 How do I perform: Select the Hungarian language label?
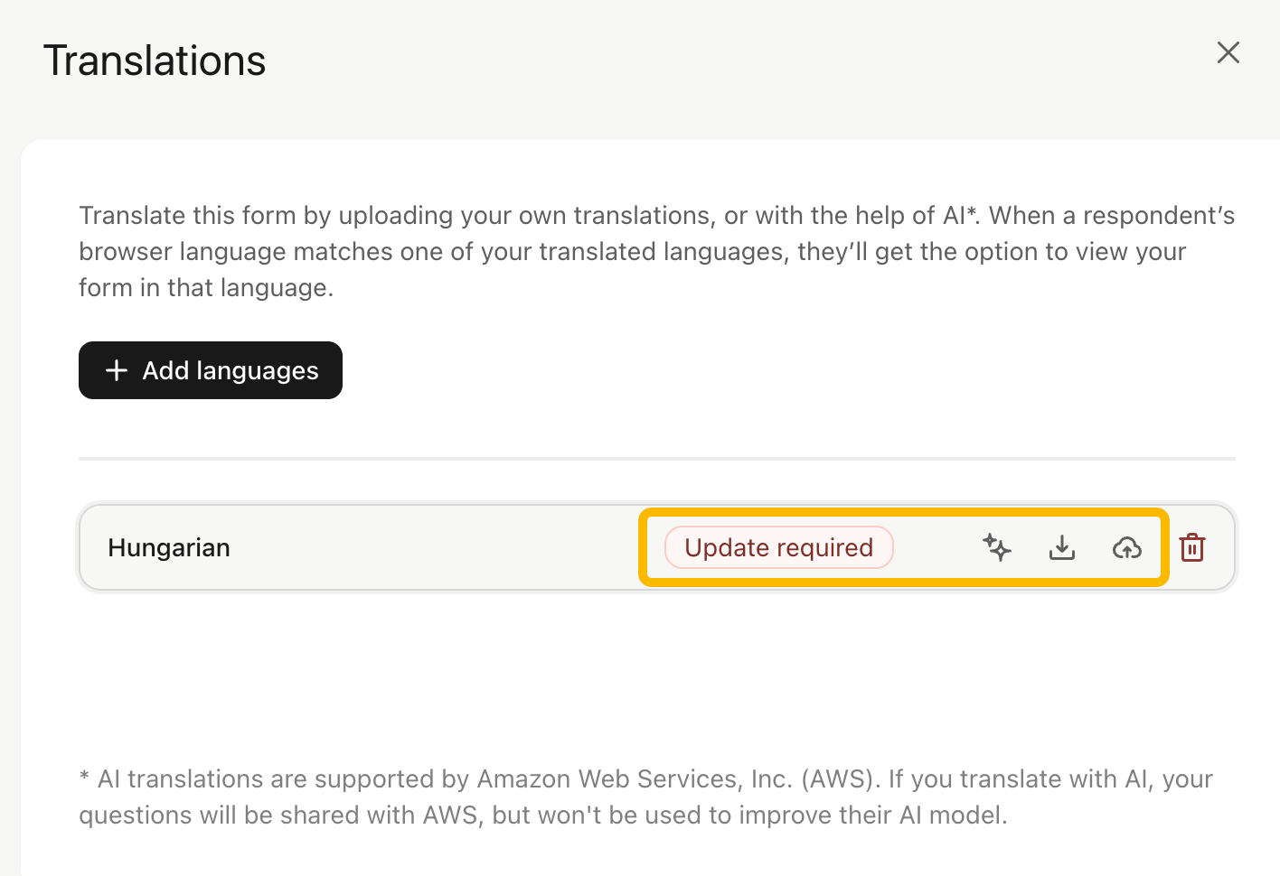tap(169, 547)
